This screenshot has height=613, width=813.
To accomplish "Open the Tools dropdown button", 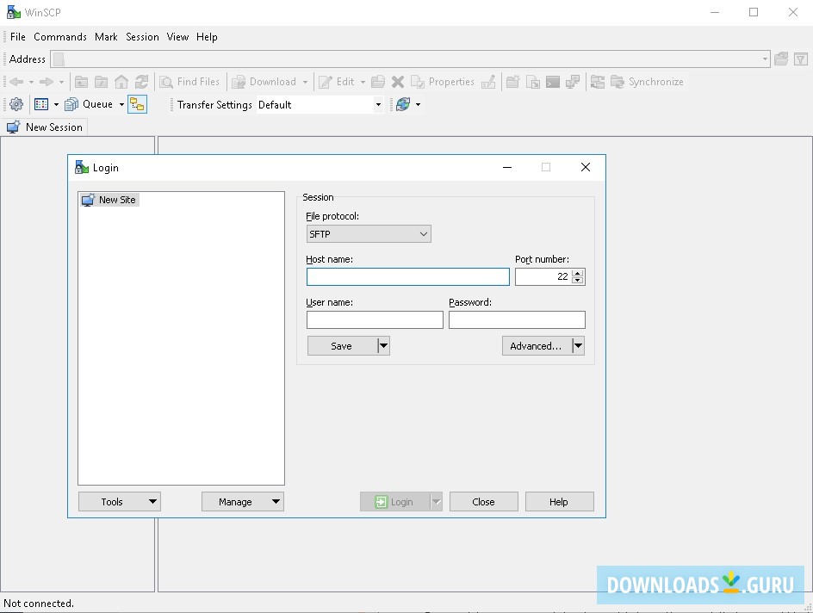I will pyautogui.click(x=120, y=502).
